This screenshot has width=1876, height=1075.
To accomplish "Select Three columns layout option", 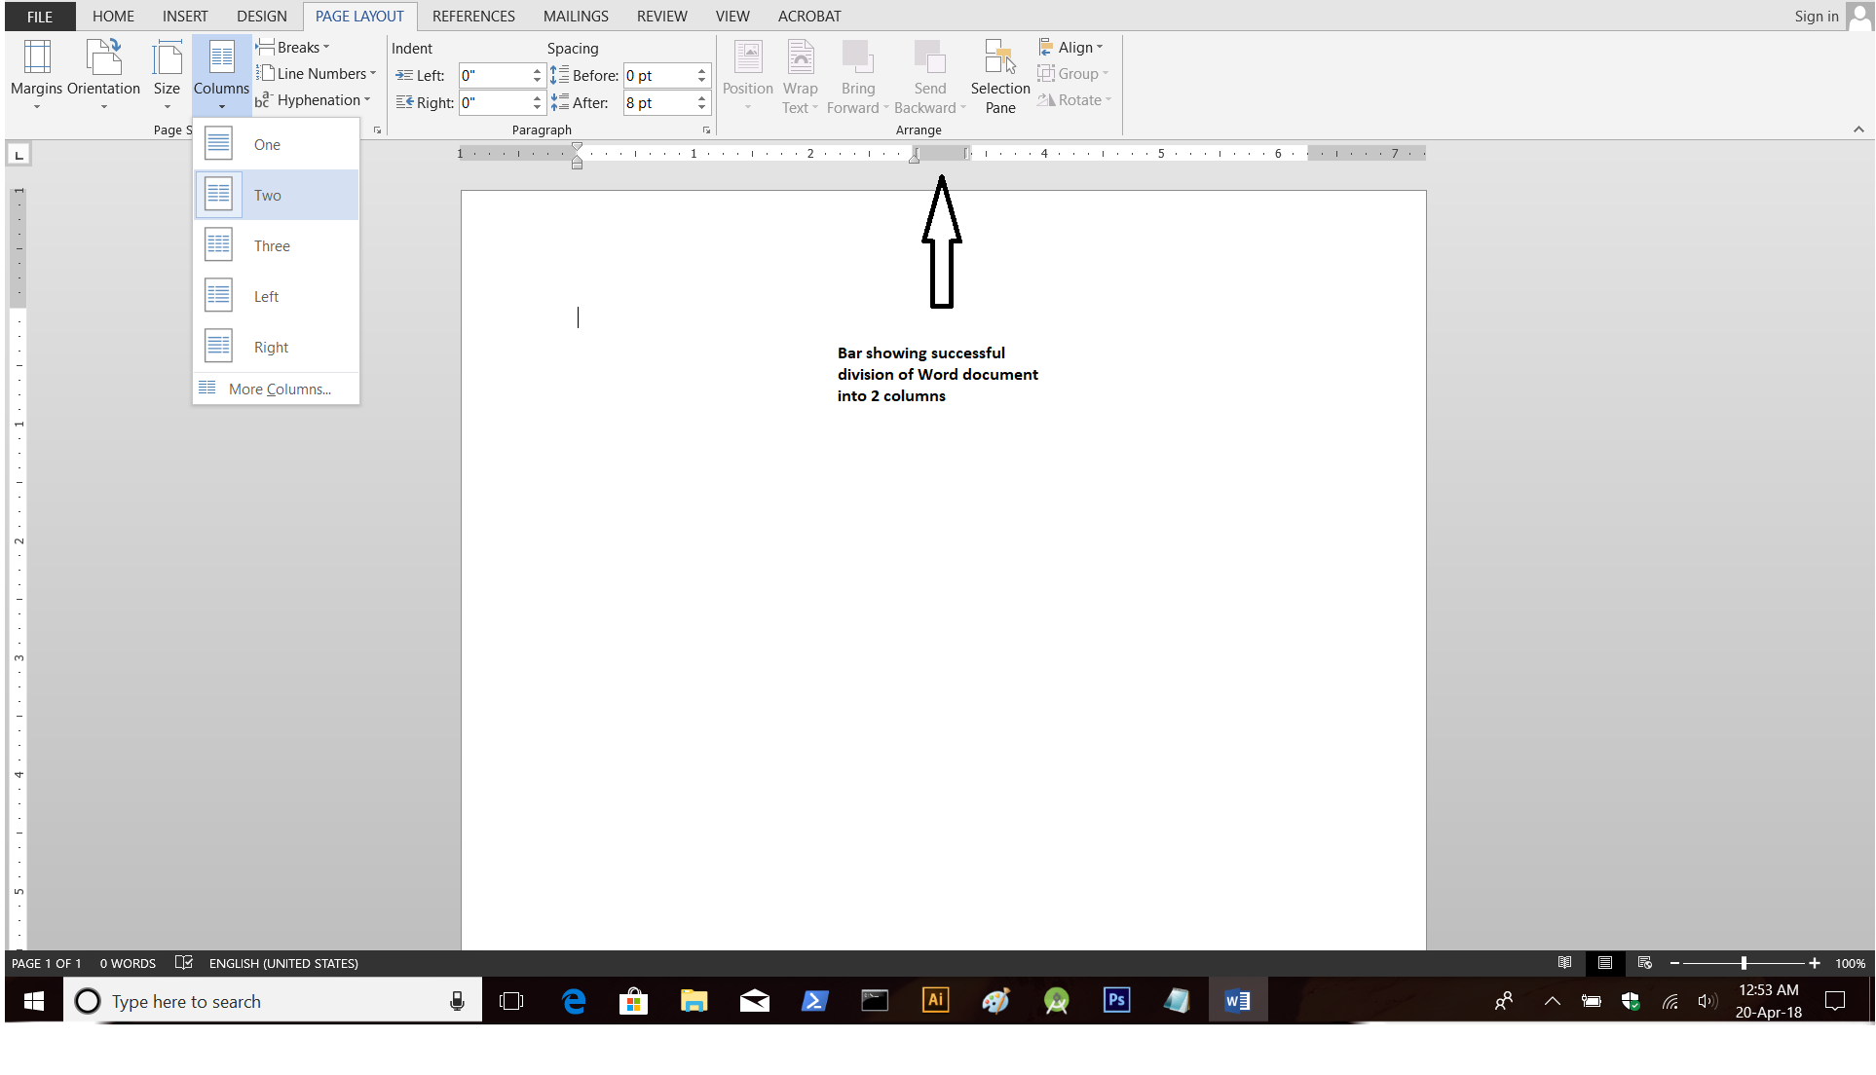I will (272, 244).
